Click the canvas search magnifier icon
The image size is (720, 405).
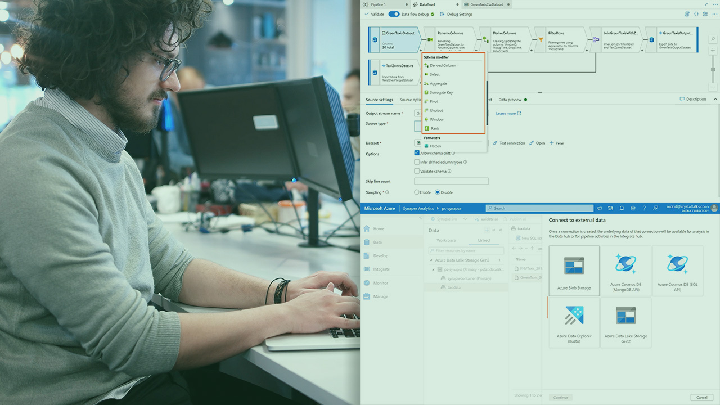coord(713,39)
